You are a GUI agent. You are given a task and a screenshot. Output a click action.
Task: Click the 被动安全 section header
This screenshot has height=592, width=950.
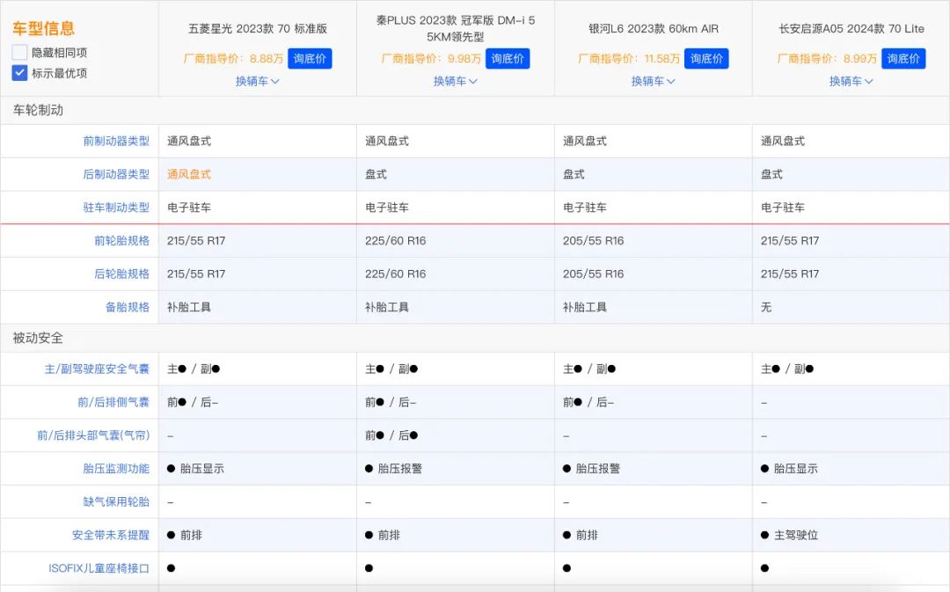[x=38, y=338]
